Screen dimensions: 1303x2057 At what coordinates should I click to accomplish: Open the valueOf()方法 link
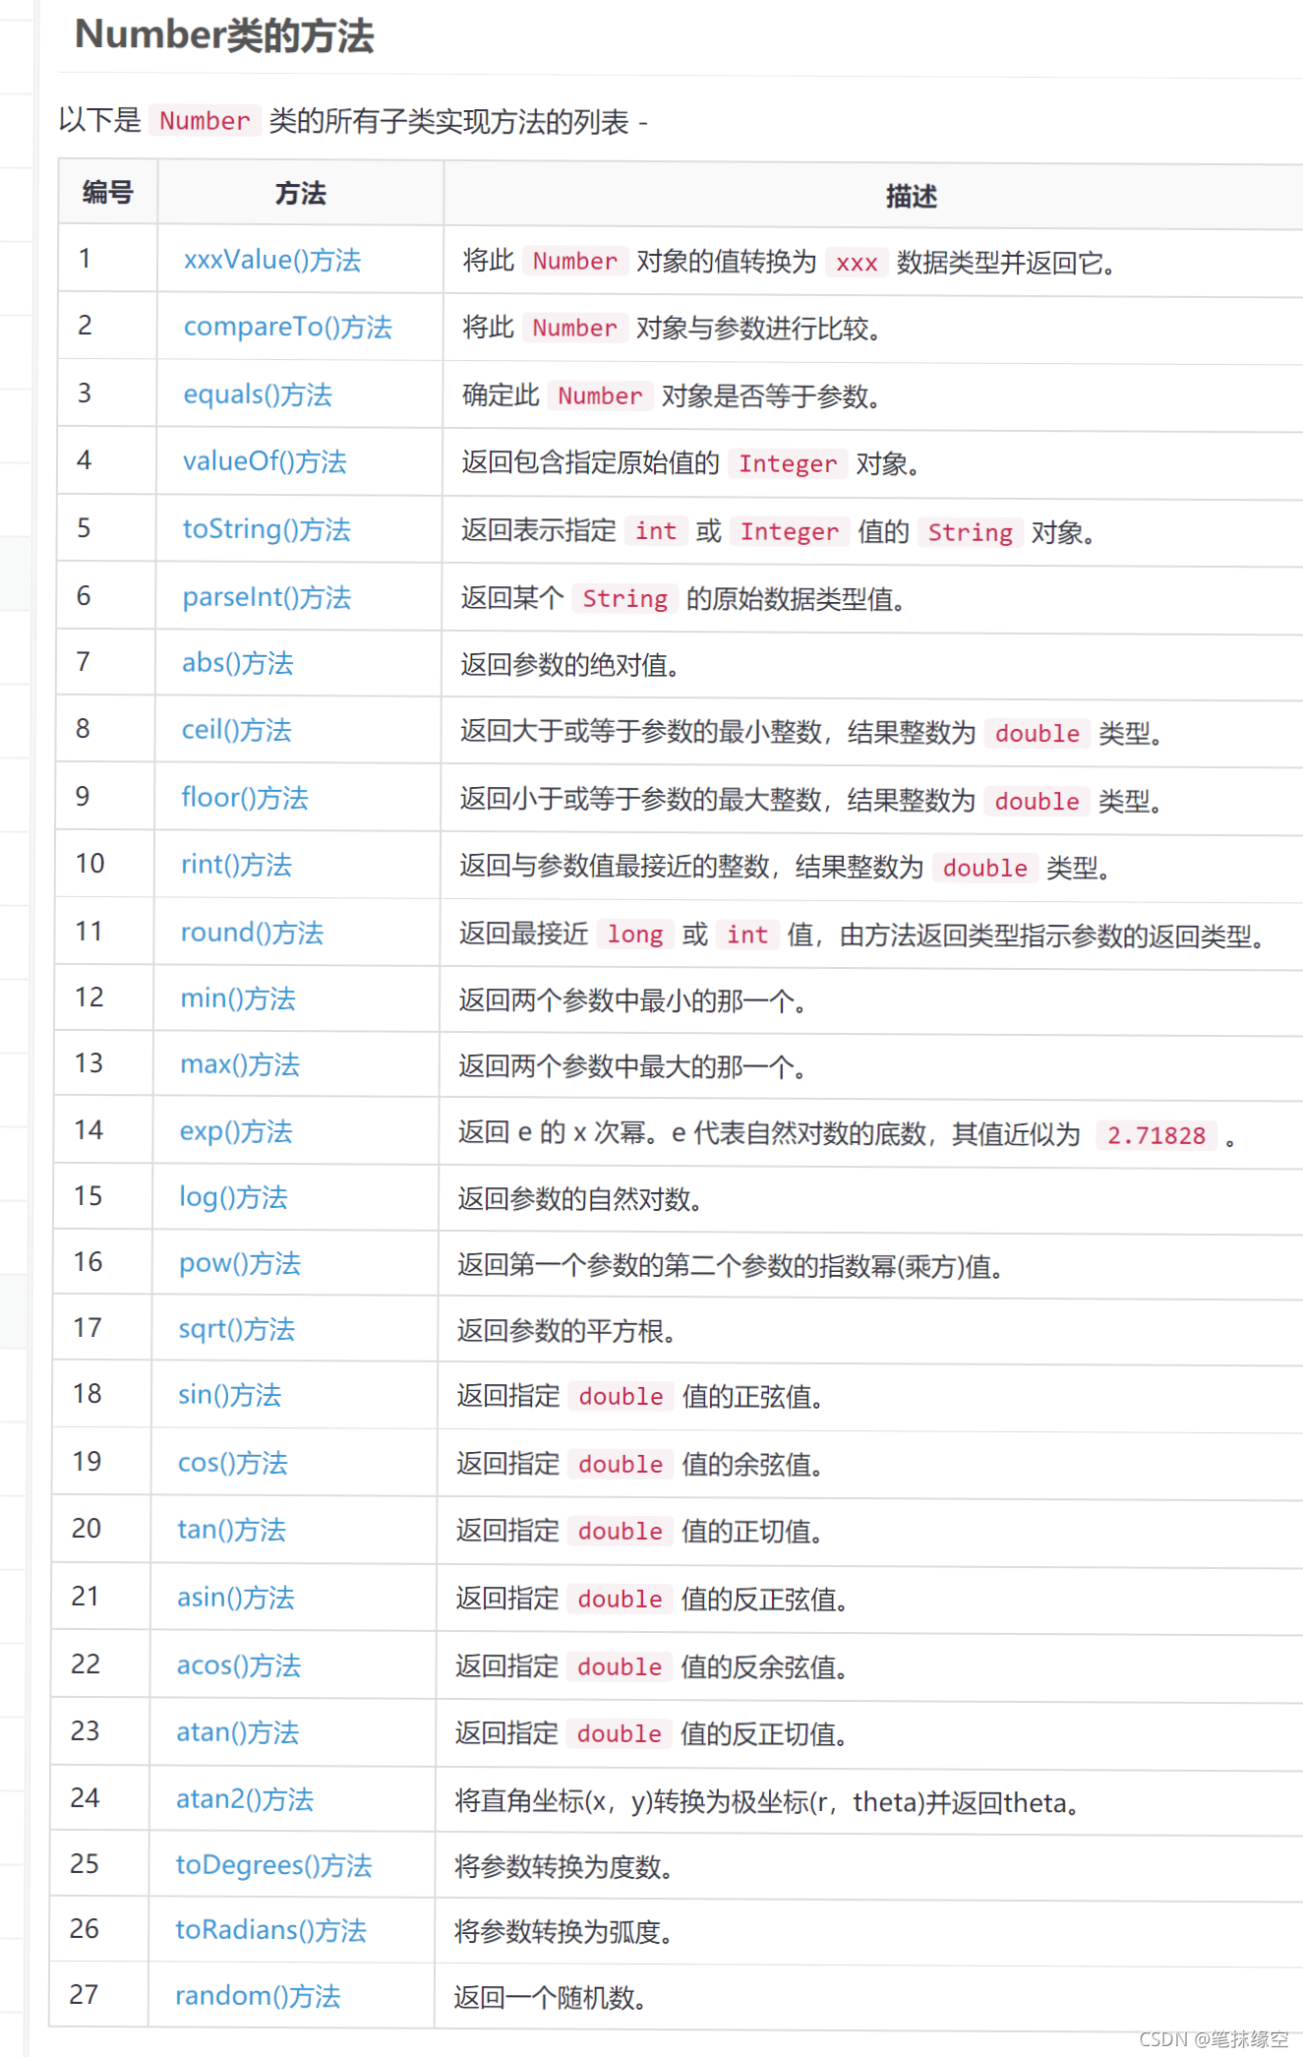265,461
